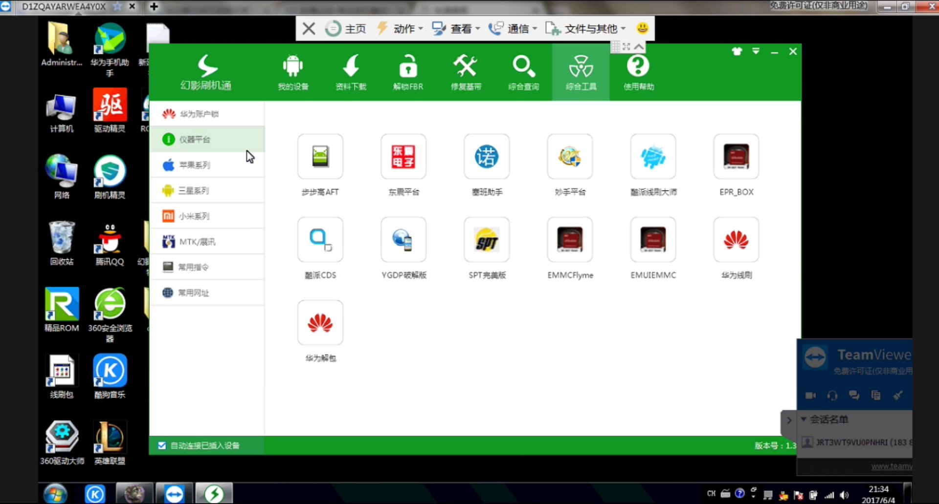Viewport: 939px width, 504px height.
Task: Select MTK/展讯 sidebar item
Action: click(207, 242)
